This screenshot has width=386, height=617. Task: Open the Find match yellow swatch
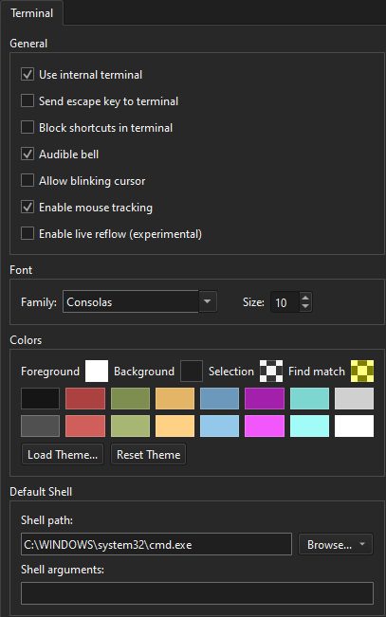coord(362,372)
